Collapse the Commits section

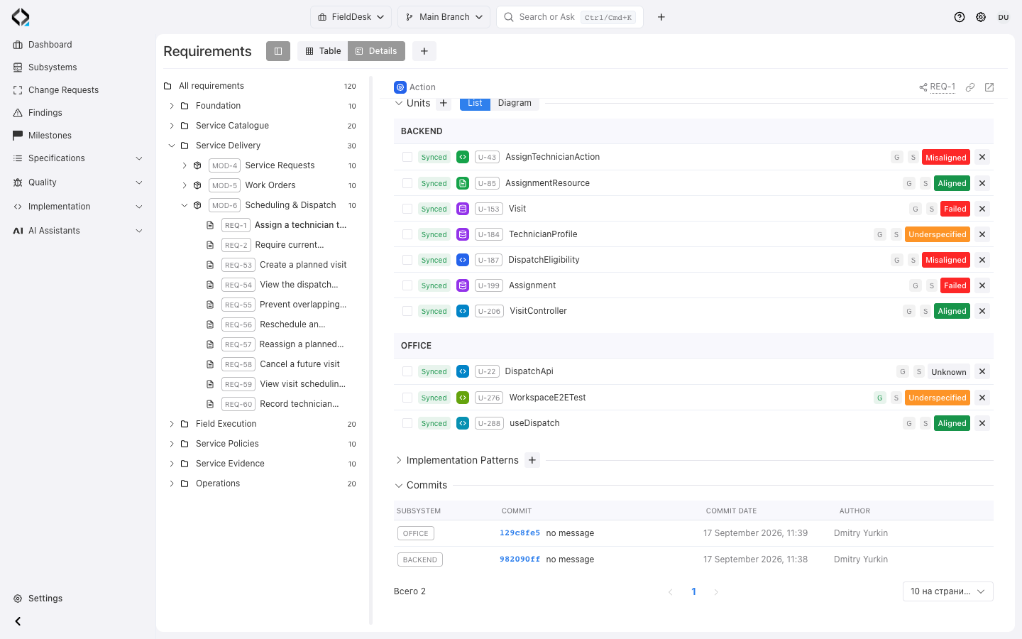399,486
